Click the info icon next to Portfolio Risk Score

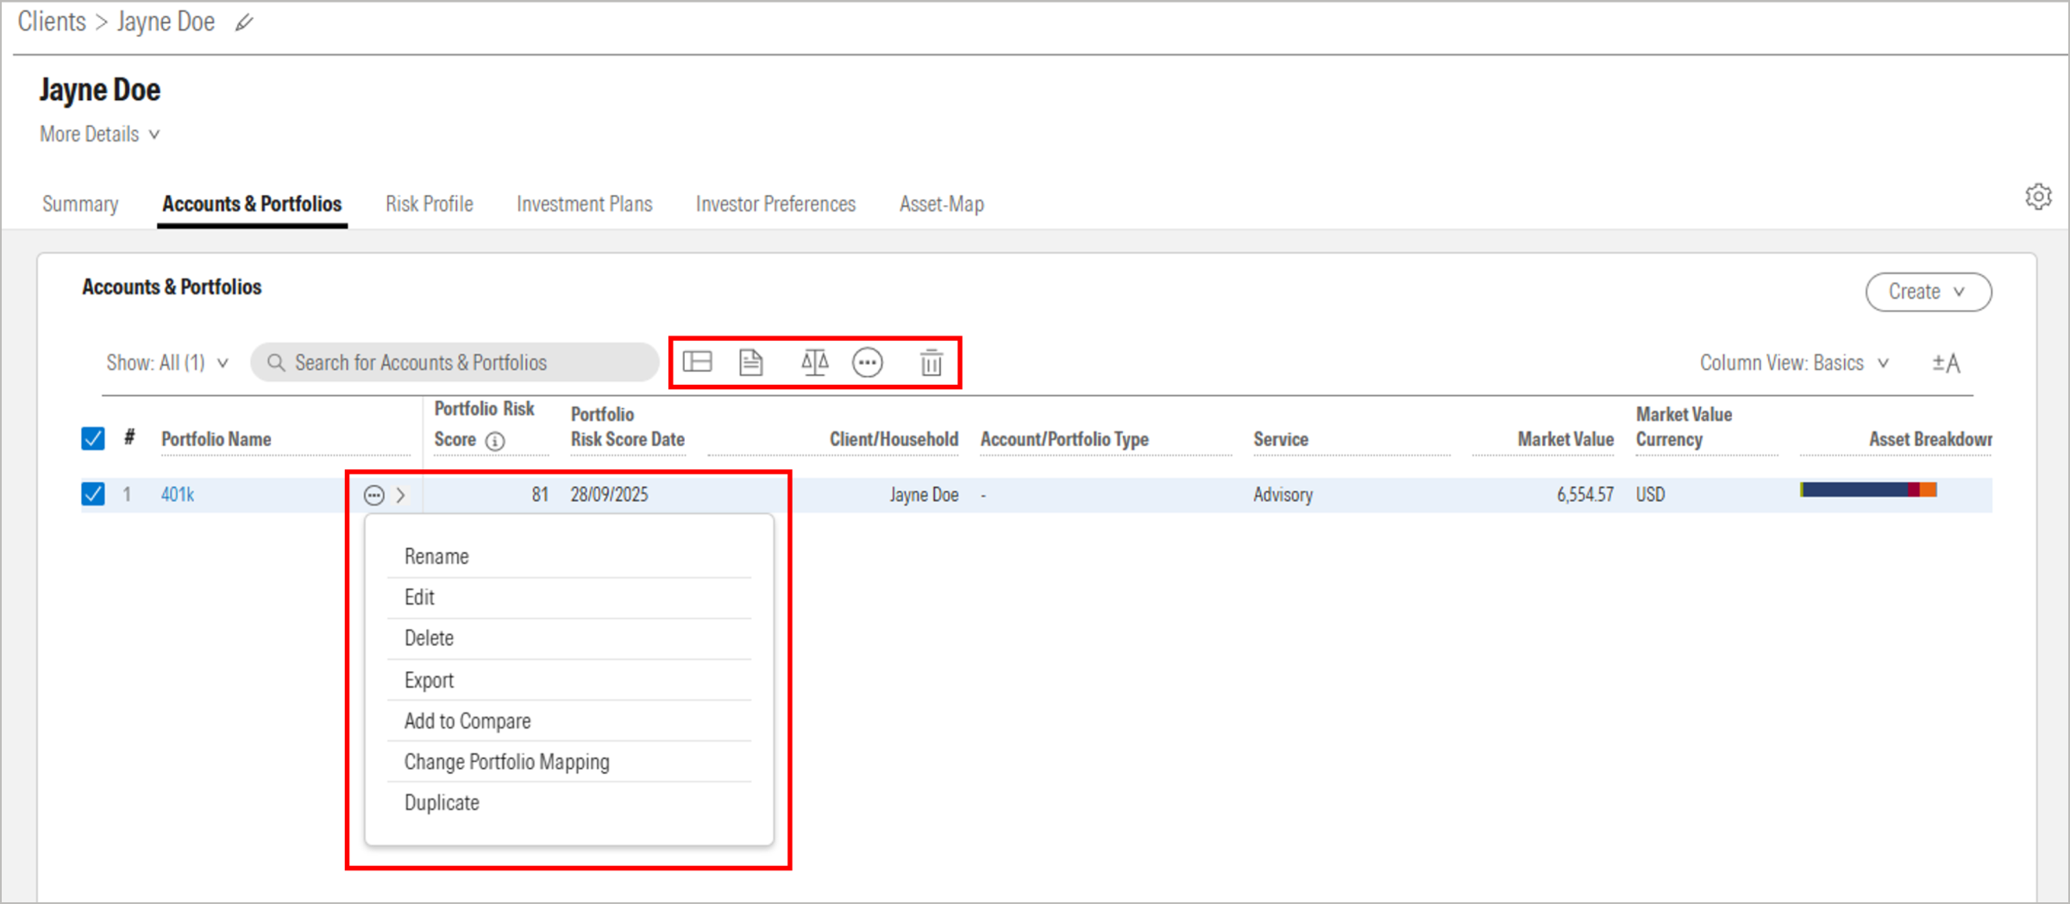[495, 441]
